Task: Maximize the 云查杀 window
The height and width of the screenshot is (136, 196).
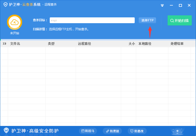Action: 180,5
